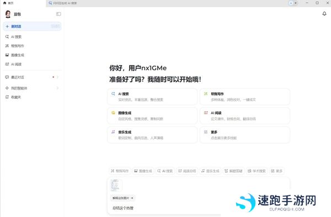Click the 图像生成 chip above input box
This screenshot has height=217, width=331.
(143, 171)
